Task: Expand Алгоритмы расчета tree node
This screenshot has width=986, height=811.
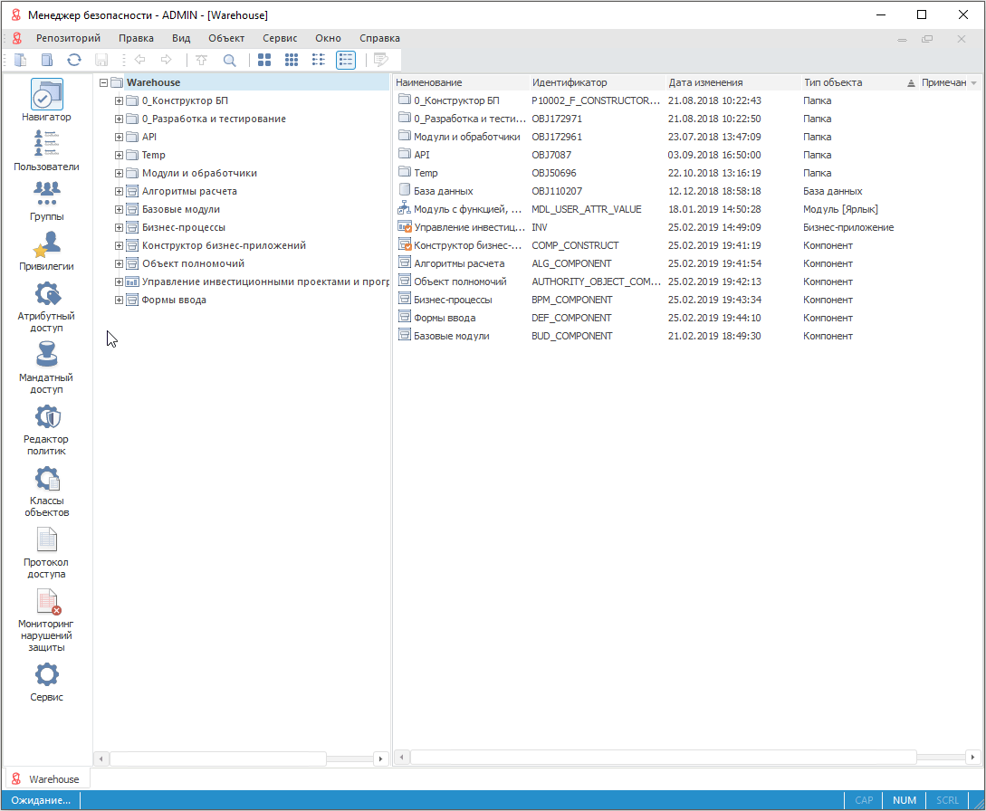Action: click(x=119, y=191)
